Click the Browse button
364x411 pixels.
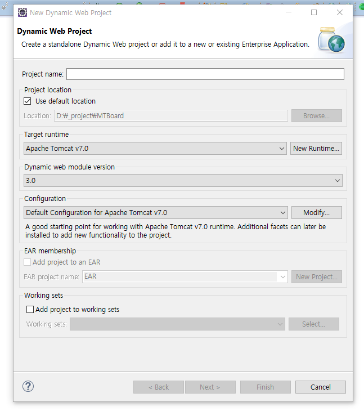coord(316,115)
